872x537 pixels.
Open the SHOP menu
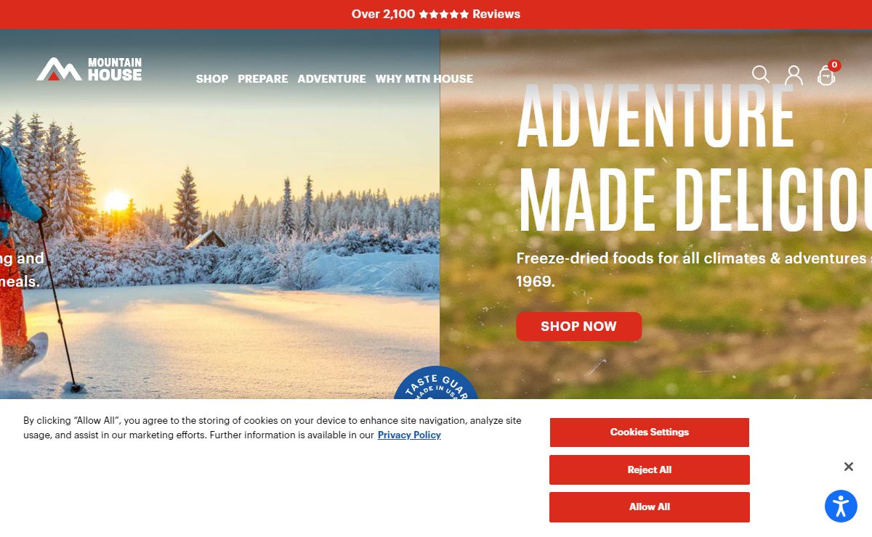tap(212, 78)
